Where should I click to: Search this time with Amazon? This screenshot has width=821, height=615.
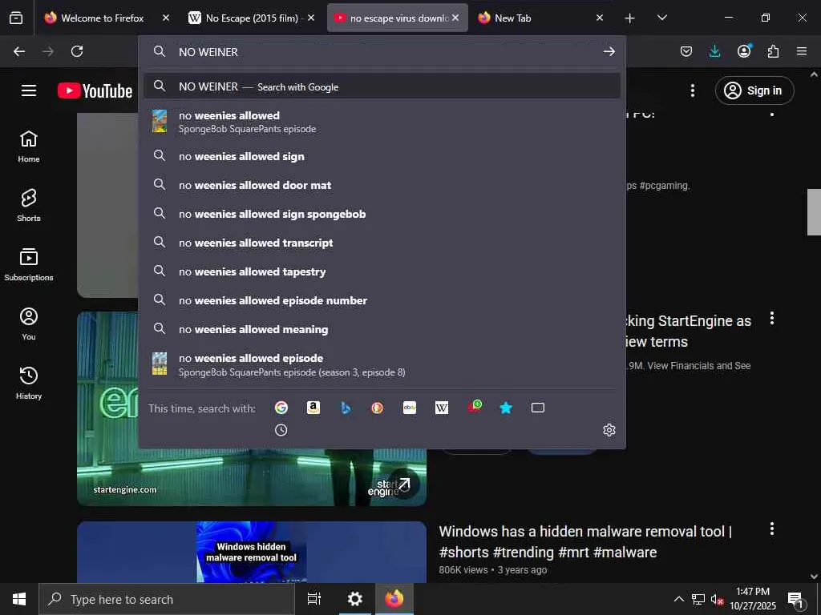313,408
